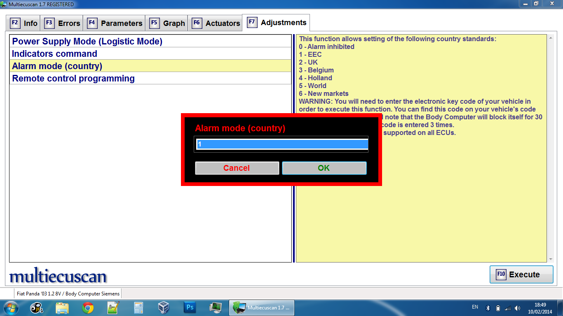Click '0 - Alarm inhibited' help line
This screenshot has width=563, height=316.
coord(326,46)
